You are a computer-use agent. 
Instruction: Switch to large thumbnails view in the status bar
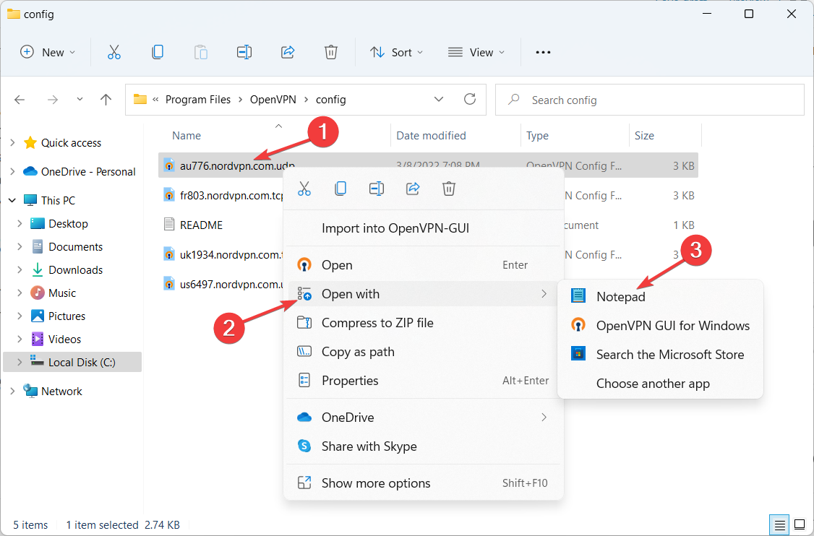click(800, 524)
